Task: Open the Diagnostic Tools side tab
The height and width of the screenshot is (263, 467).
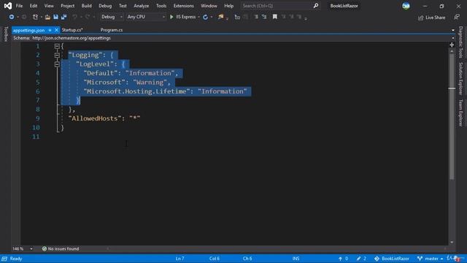Action: [460, 42]
